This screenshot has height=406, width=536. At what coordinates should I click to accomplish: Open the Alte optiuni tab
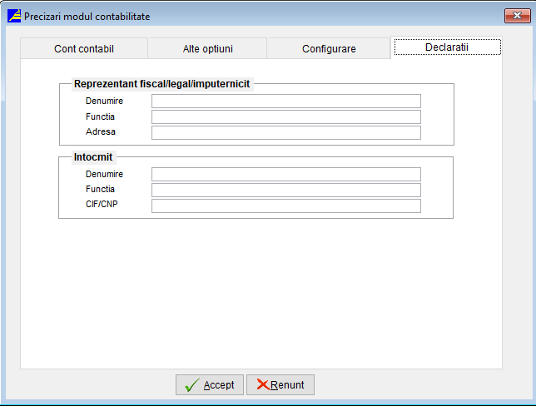(x=207, y=49)
